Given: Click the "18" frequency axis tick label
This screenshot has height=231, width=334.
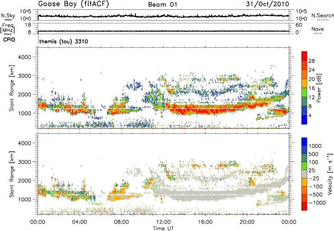Looking at the screenshot, I should click(28, 25).
